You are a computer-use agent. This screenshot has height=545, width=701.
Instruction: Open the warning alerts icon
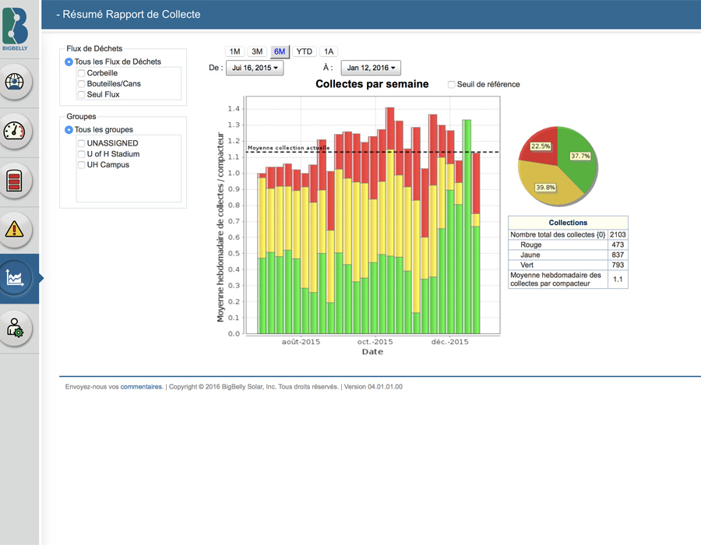pyautogui.click(x=16, y=230)
